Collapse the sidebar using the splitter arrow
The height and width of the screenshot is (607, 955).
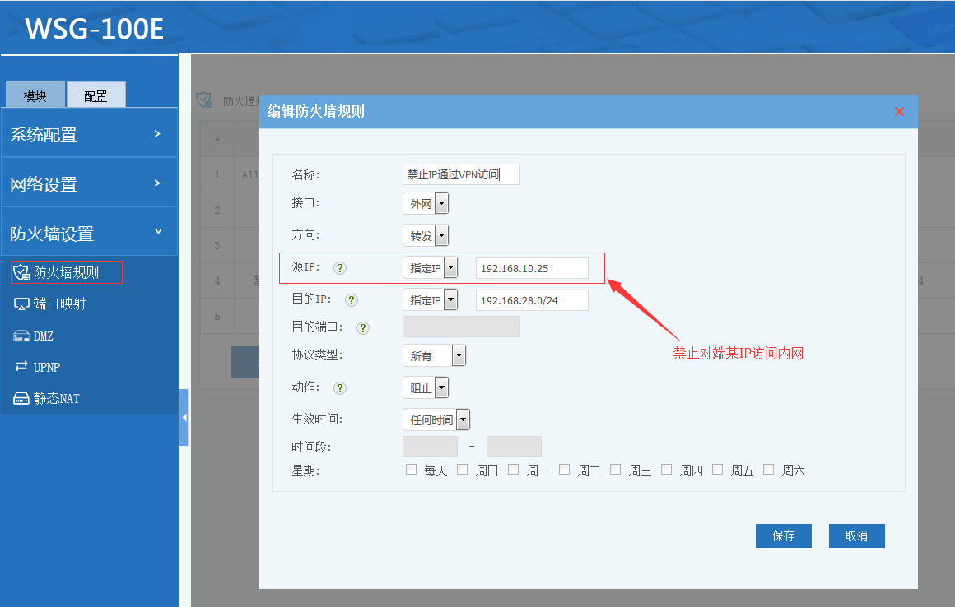click(x=184, y=418)
